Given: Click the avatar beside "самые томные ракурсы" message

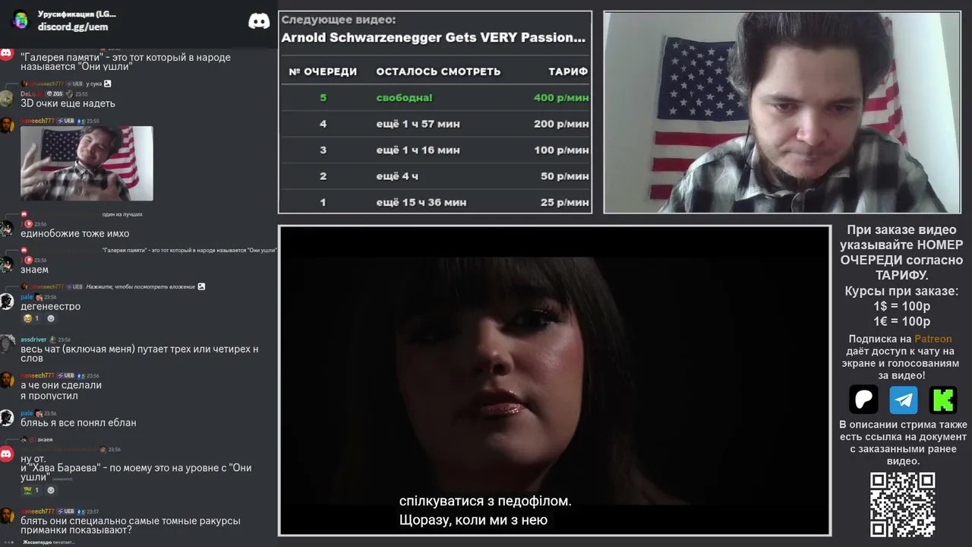Looking at the screenshot, I should (7, 516).
